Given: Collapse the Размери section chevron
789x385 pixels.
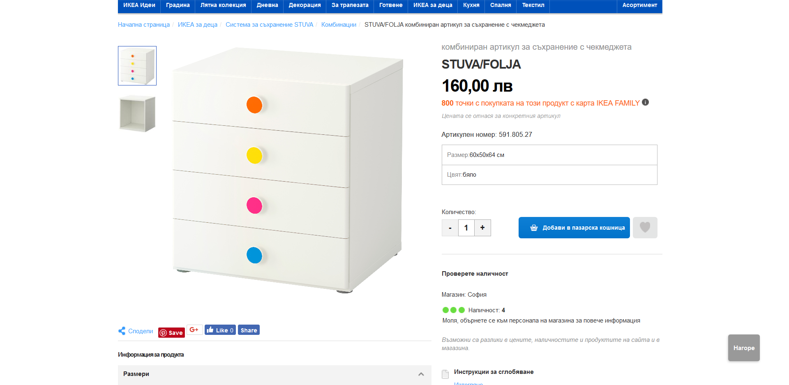Looking at the screenshot, I should coord(421,374).
